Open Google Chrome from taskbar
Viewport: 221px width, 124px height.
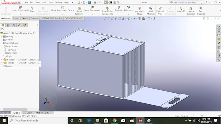pos(114,120)
